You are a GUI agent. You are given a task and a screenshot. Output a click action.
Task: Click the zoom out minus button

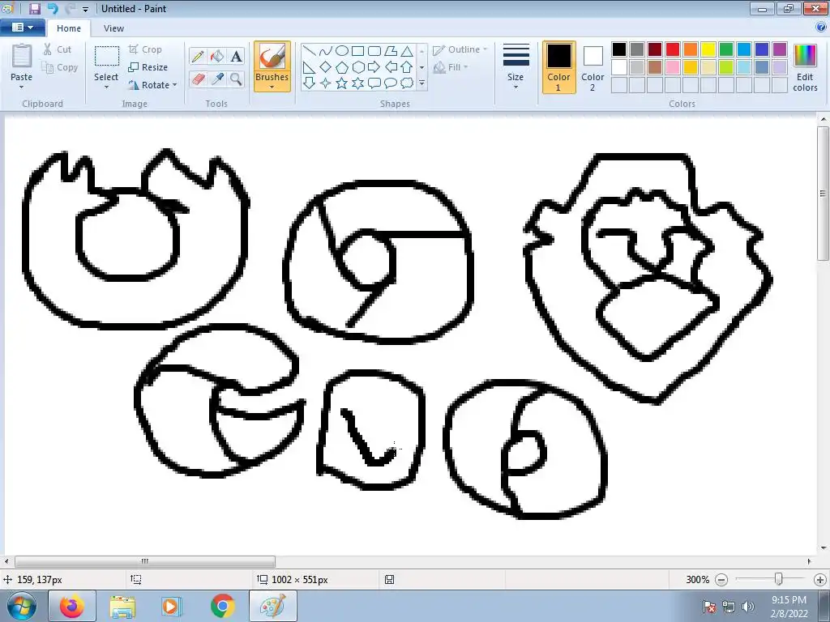click(721, 580)
